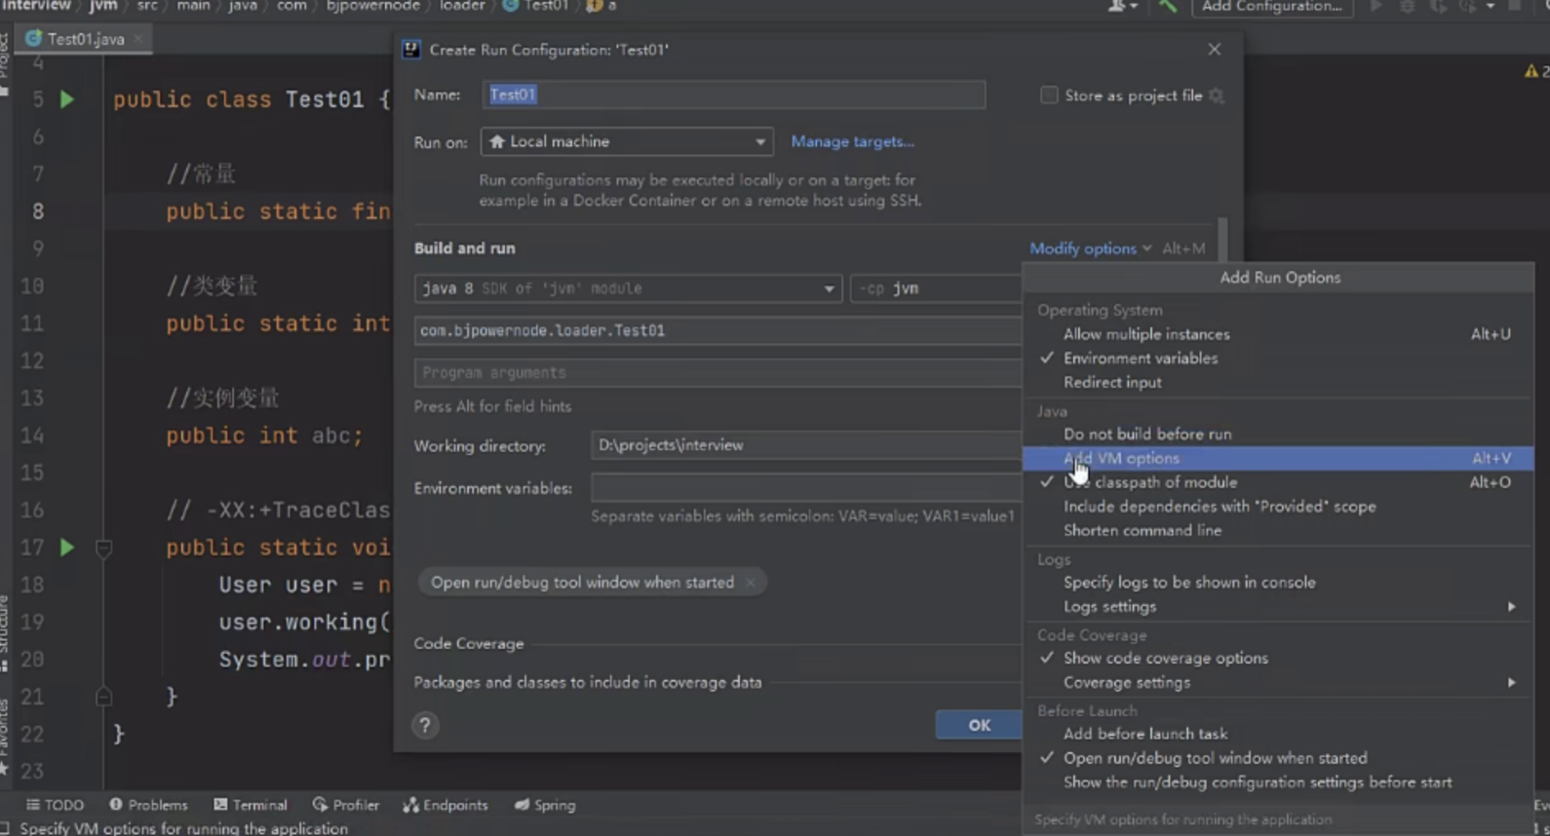Remove the 'Open run/debug tool window' chip
The height and width of the screenshot is (836, 1550).
pos(751,583)
